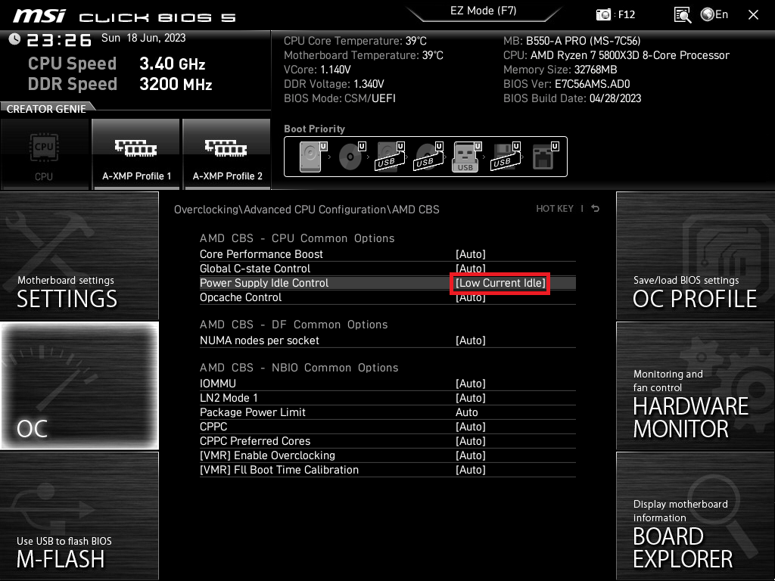The height and width of the screenshot is (581, 775).
Task: Select the network boot device icon
Action: (545, 157)
